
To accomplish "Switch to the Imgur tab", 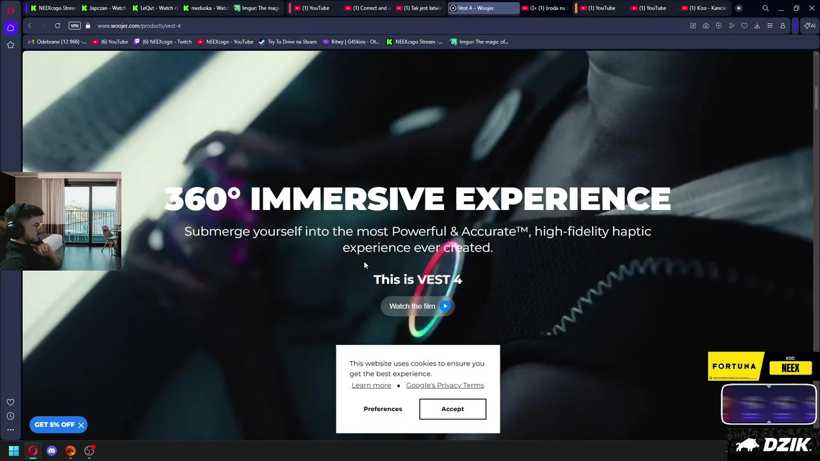I will click(256, 8).
